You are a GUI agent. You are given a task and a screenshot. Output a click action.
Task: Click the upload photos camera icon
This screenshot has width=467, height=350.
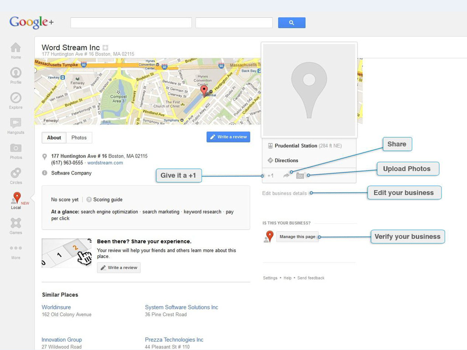300,175
